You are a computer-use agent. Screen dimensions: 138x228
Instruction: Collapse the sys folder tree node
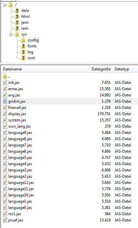pos(11,35)
